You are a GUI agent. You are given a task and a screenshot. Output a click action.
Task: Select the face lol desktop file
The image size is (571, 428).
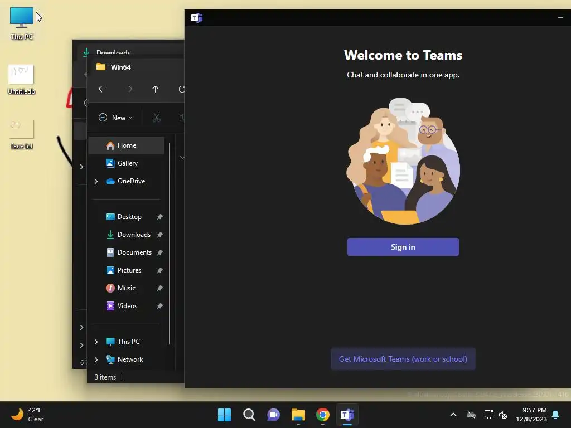click(22, 134)
